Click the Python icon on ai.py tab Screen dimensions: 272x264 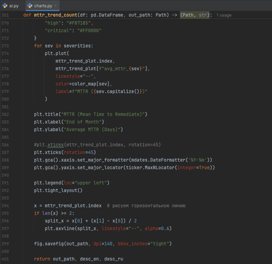point(5,6)
